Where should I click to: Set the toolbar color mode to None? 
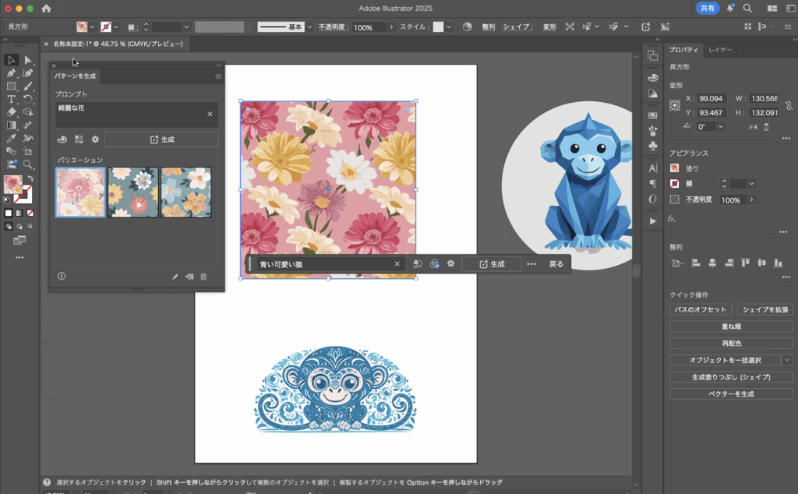pyautogui.click(x=30, y=213)
